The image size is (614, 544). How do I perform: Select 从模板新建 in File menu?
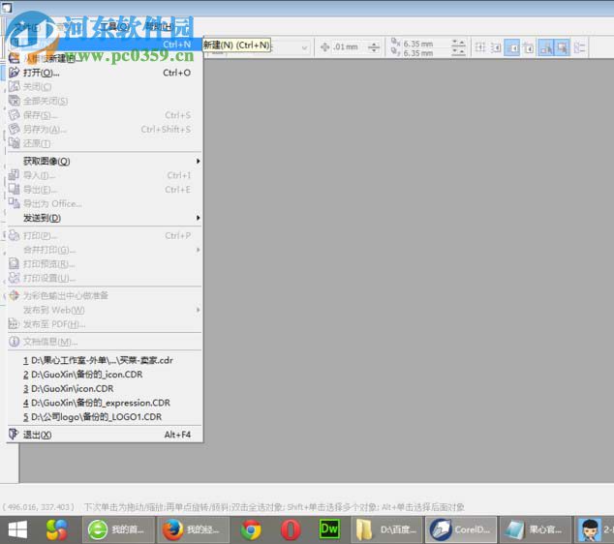[x=105, y=58]
